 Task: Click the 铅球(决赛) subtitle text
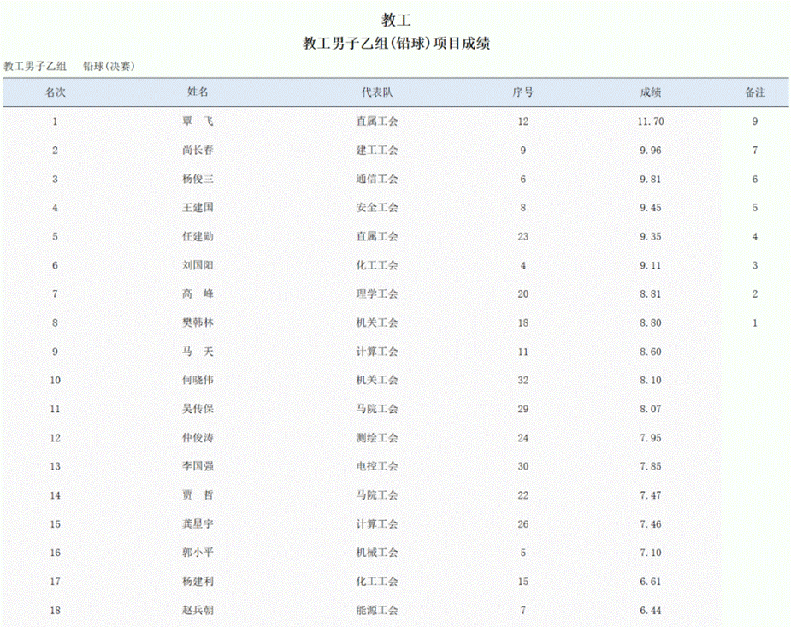pyautogui.click(x=109, y=66)
